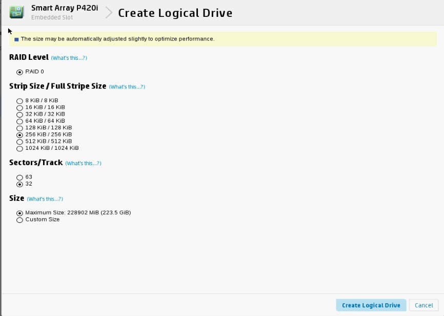Open Strip Size "What's this" help link
Image resolution: width=444 pixels, height=316 pixels.
[x=127, y=87]
